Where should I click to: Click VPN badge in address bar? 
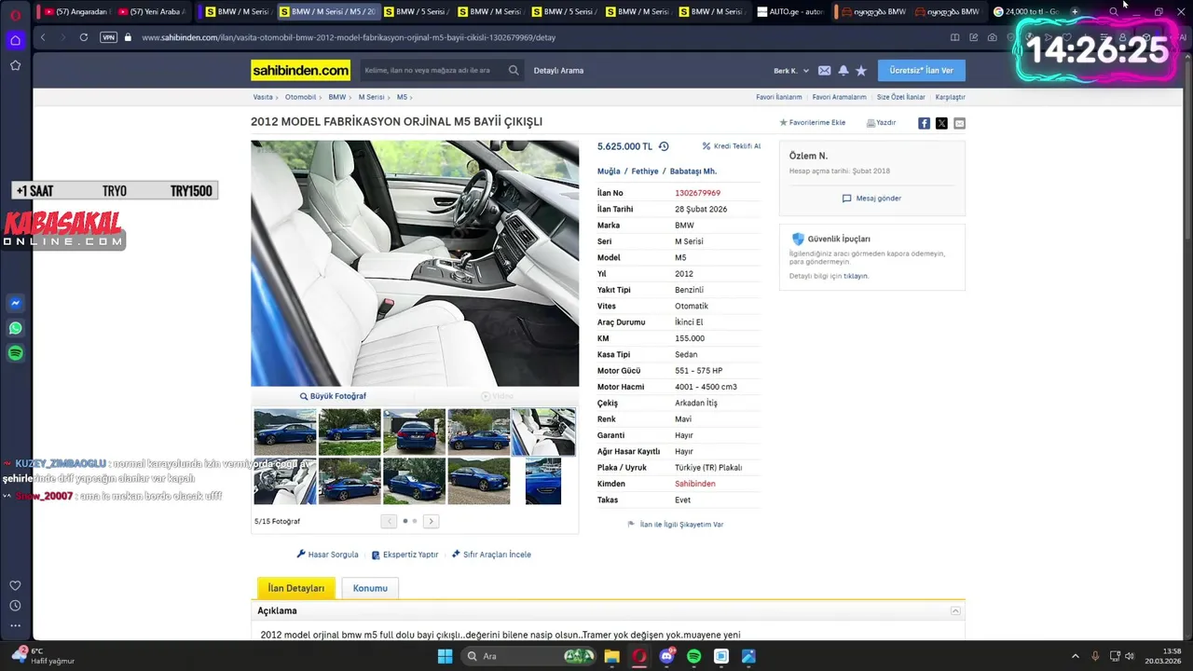(108, 37)
